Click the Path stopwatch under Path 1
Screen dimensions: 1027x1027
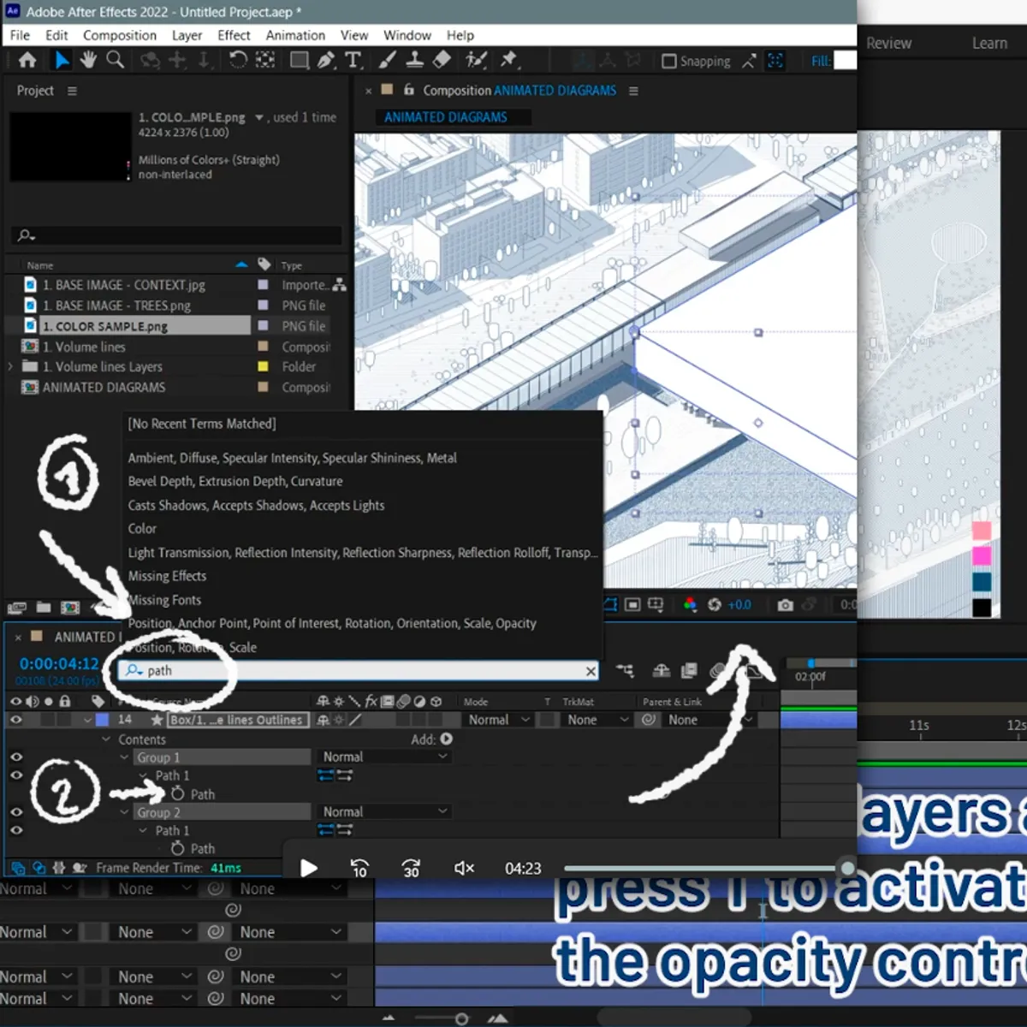point(177,794)
